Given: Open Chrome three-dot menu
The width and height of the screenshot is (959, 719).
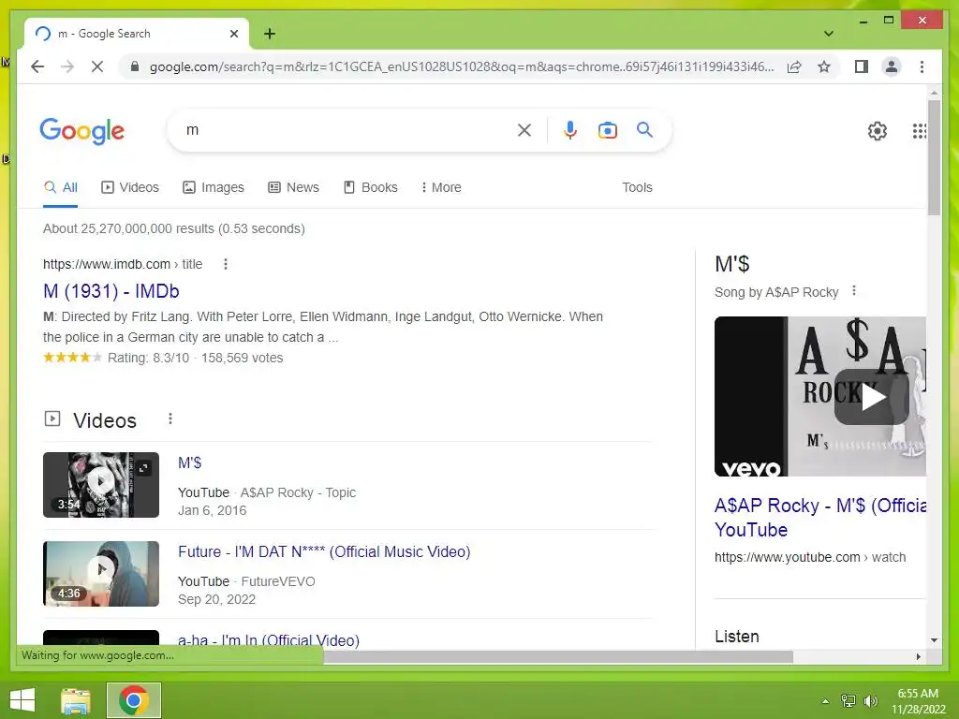Looking at the screenshot, I should pos(922,66).
